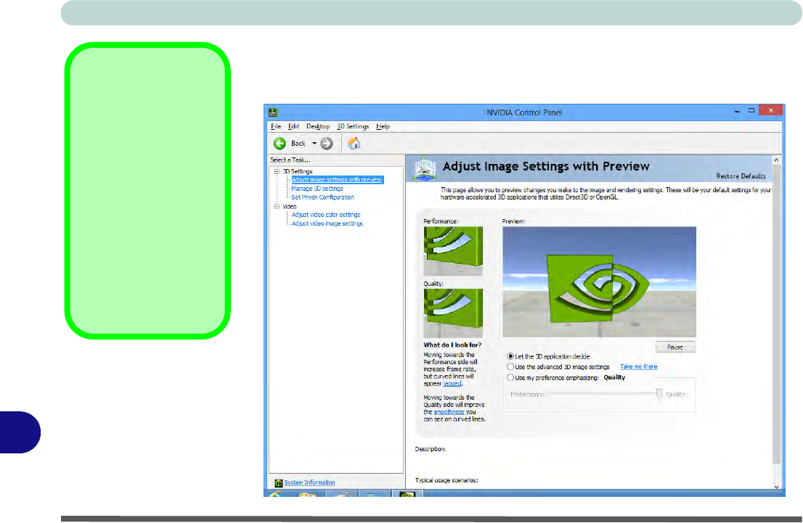Click the Back button label

pyautogui.click(x=298, y=144)
